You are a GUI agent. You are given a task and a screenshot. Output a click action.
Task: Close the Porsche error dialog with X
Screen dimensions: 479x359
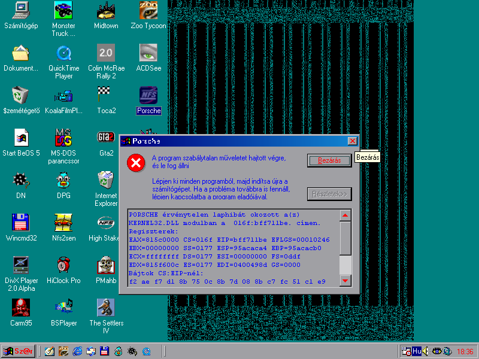click(353, 141)
